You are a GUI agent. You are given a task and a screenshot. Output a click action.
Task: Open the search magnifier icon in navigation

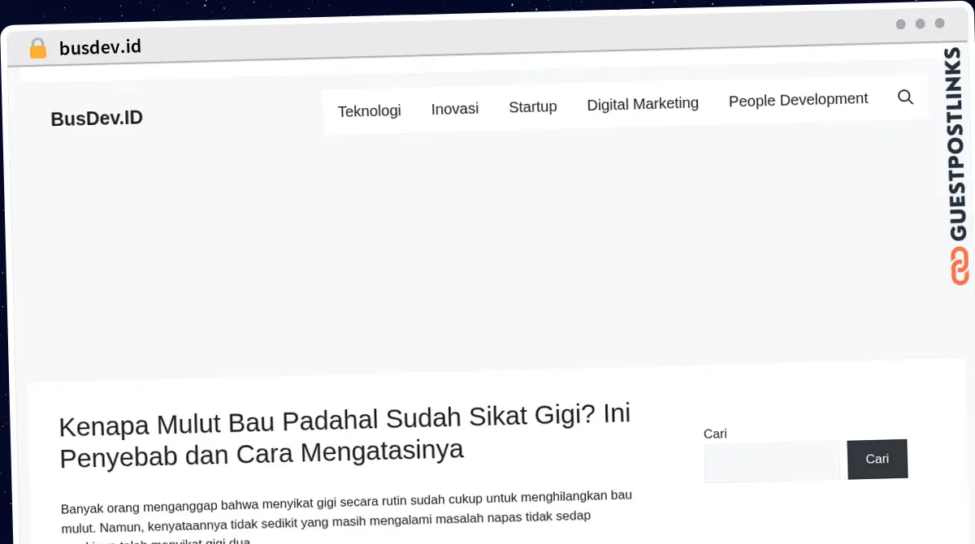pos(905,97)
